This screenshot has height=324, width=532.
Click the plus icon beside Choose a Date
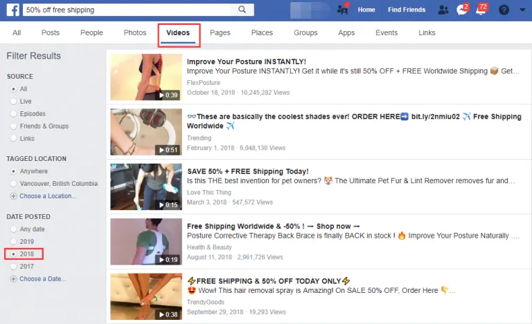tap(13, 279)
